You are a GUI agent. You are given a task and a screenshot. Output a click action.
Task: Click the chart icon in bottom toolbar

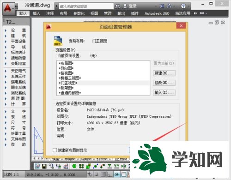click(x=66, y=166)
